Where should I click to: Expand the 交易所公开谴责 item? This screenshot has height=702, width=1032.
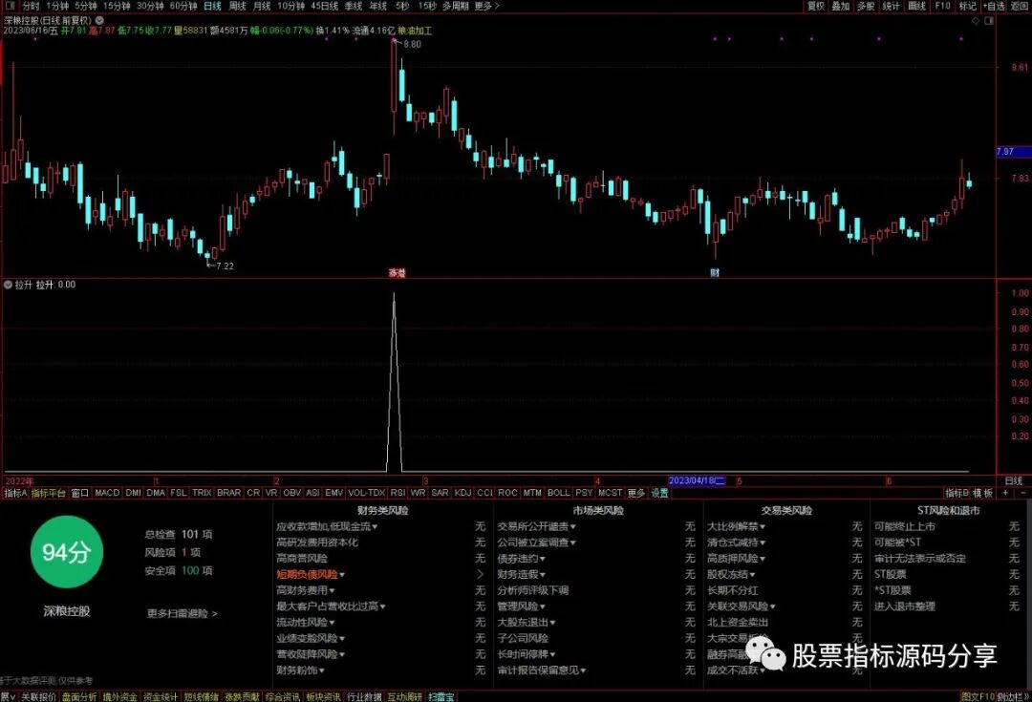click(536, 526)
